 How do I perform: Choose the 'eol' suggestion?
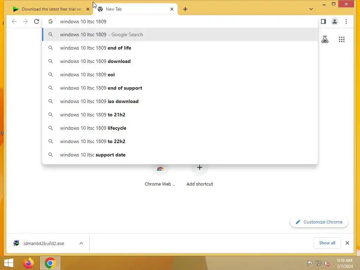point(180,75)
